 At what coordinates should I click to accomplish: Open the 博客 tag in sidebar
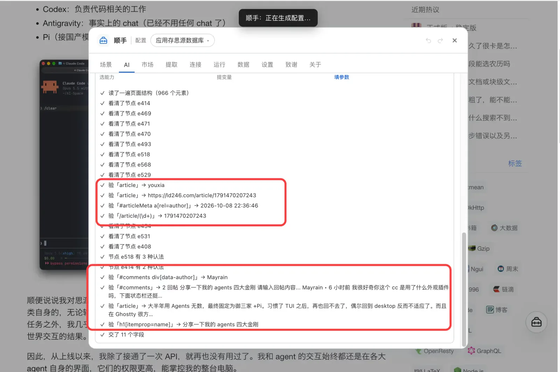tap(497, 310)
